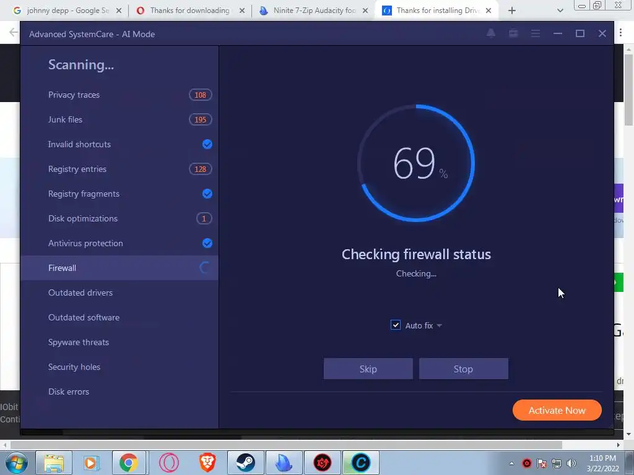Switch to Ninite 7-Zip Audacity tab
This screenshot has width=634, height=475.
pos(314,11)
